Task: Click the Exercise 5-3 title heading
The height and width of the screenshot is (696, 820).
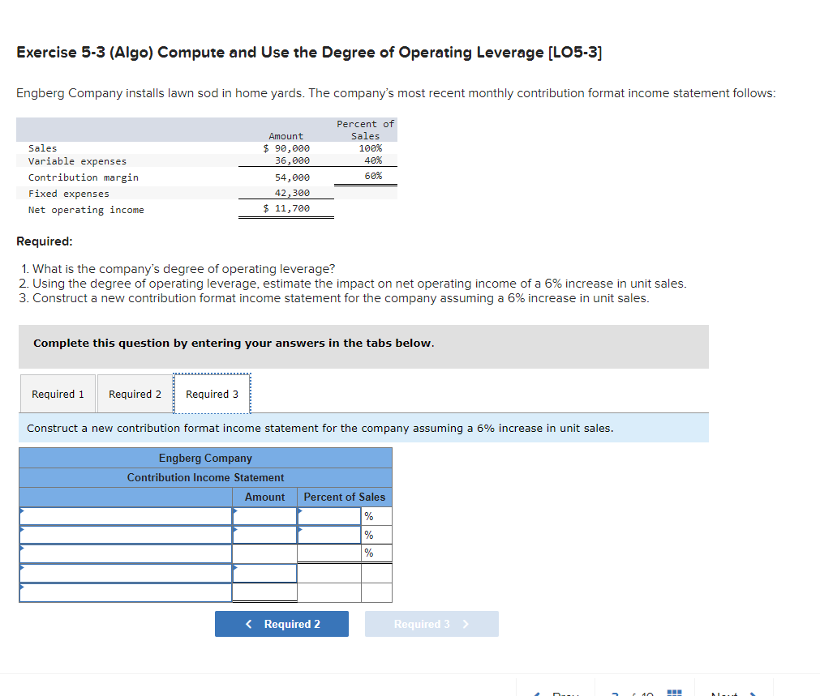Action: pos(309,52)
